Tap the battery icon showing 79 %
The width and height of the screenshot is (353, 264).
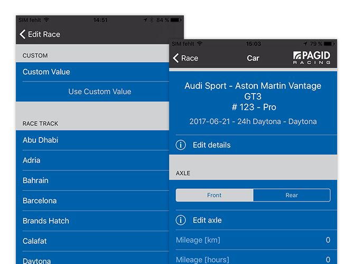329,44
